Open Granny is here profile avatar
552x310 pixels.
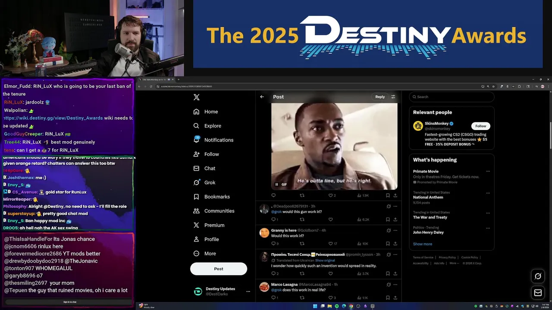pyautogui.click(x=264, y=233)
